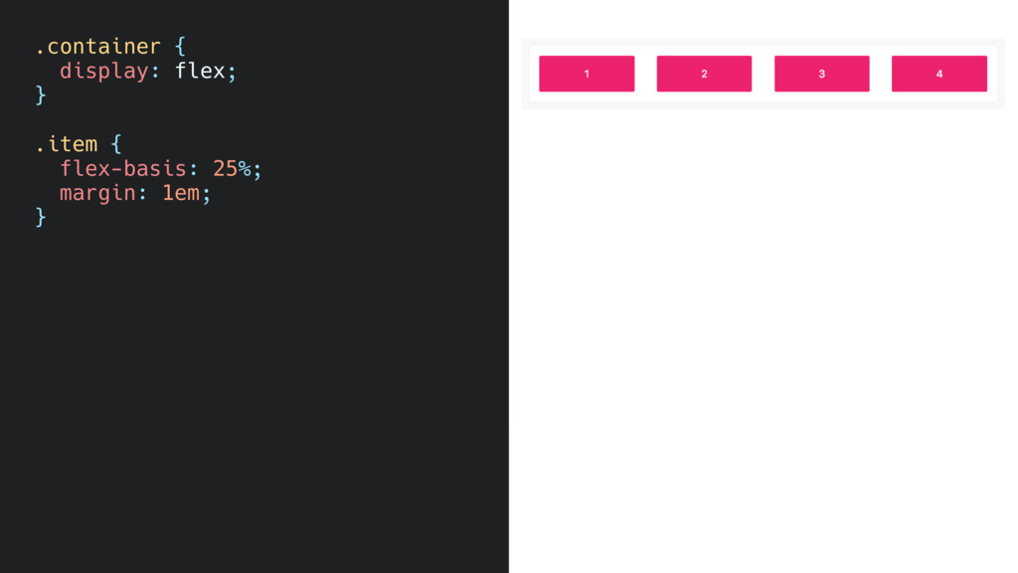Click the closing brace of .container rule
The width and height of the screenshot is (1018, 573).
41,95
